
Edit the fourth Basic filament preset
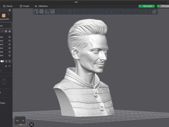point(10,48)
